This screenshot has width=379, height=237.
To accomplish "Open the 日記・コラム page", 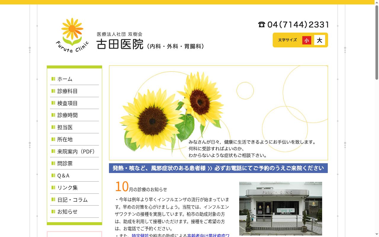I will 74,200.
